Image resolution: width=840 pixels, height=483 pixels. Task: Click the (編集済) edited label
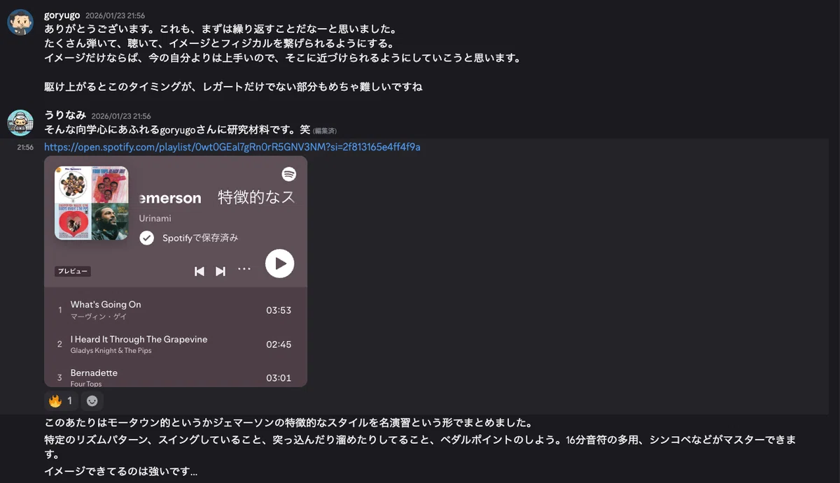pyautogui.click(x=325, y=131)
